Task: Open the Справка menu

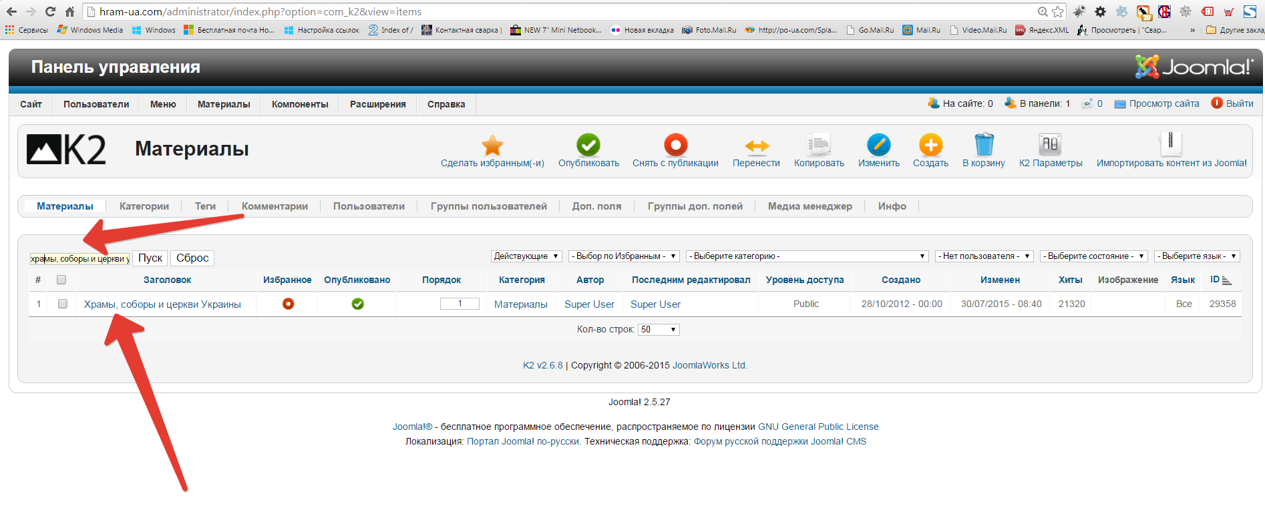Action: 446,104
